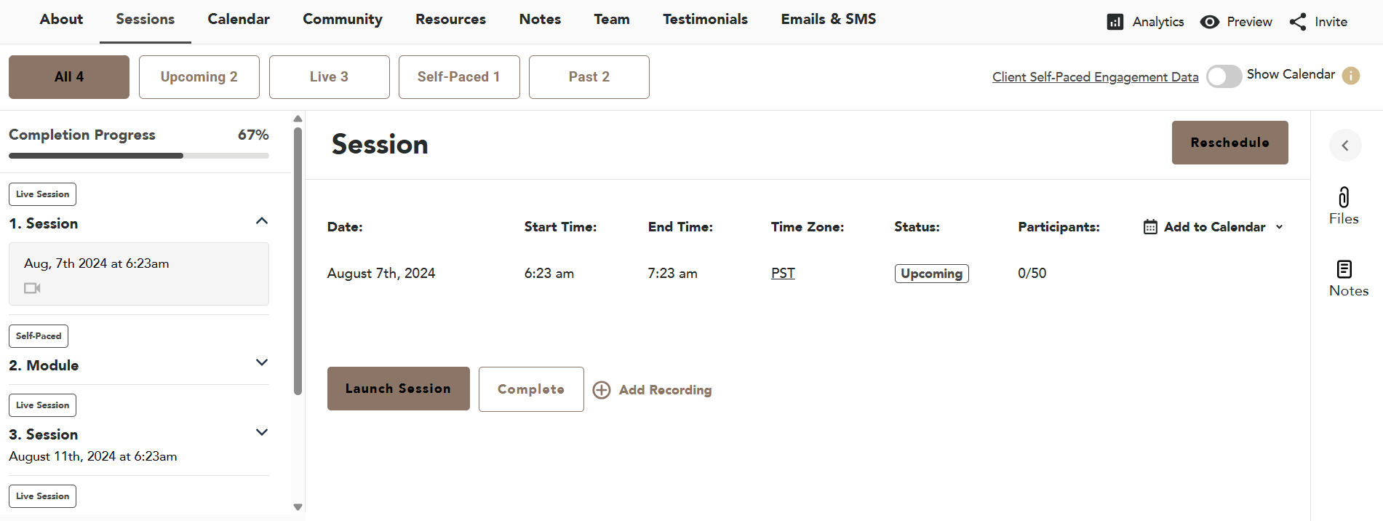This screenshot has width=1383, height=521.
Task: Filter sessions by Self-Paced 1
Action: click(x=459, y=77)
